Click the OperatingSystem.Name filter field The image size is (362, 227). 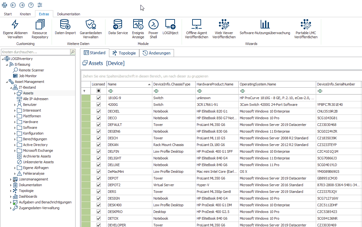click(277, 91)
